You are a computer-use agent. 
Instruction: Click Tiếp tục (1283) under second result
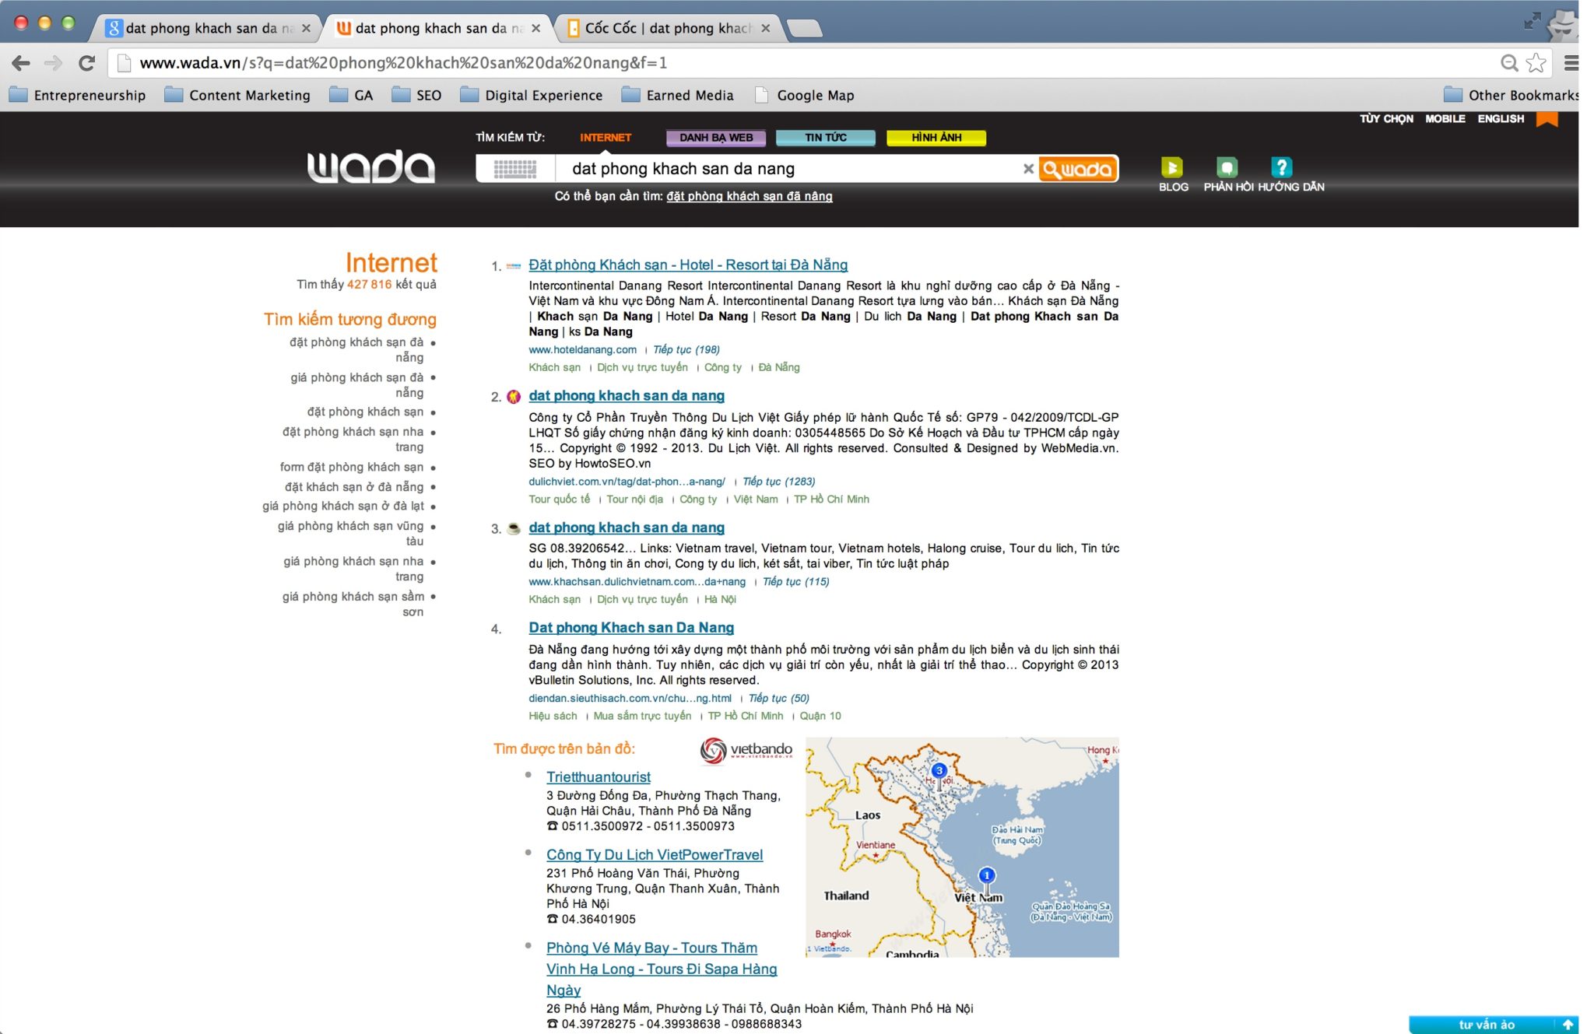(x=778, y=482)
